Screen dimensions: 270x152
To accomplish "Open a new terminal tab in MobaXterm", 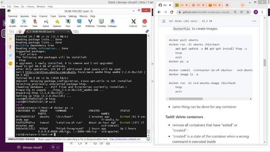I will (x=76, y=32).
